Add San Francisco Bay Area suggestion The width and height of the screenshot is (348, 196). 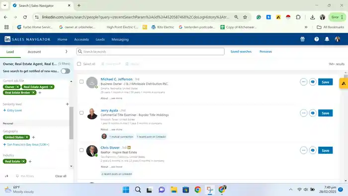(x=26, y=144)
